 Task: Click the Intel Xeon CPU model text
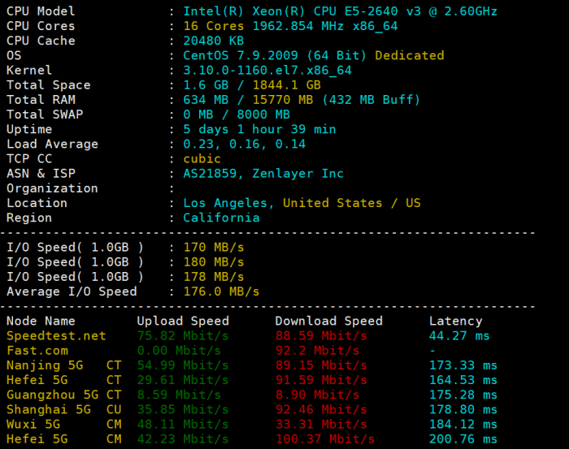(340, 11)
